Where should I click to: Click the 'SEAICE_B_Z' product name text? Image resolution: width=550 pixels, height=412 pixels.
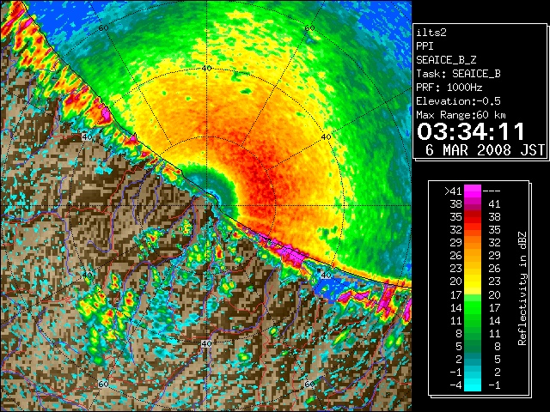tap(446, 60)
